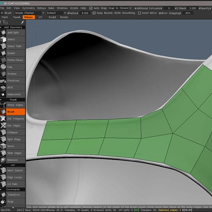Image resolution: width=212 pixels, height=212 pixels.
Task: Activate the Move tool icon
Action: [3, 146]
